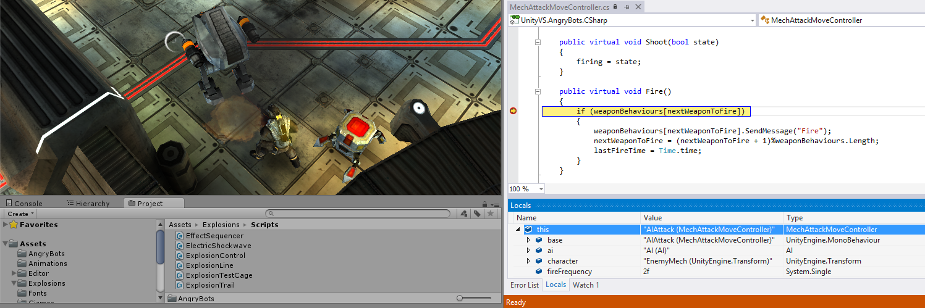Click the C# icon beside ElectricShockwave

180,246
